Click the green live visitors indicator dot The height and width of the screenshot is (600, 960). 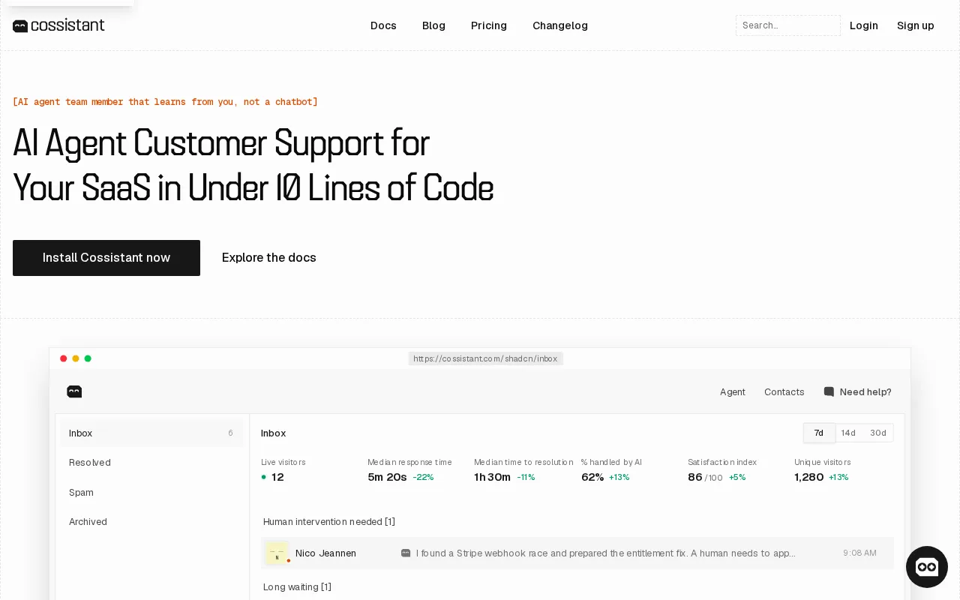coord(264,477)
